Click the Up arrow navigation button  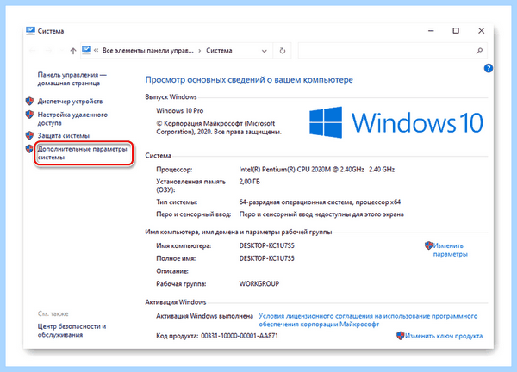click(73, 51)
